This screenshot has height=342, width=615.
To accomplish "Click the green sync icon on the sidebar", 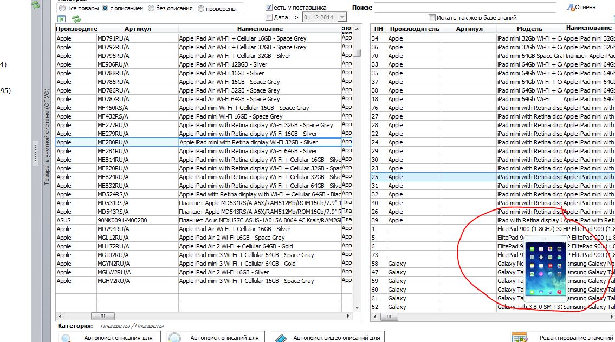I will (x=36, y=5).
